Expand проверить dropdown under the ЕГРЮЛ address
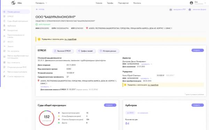 [x=51, y=87]
